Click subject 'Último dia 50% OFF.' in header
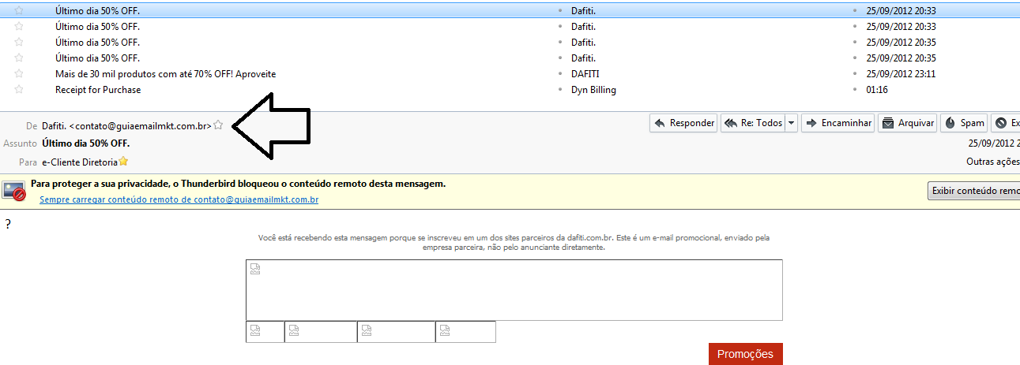Image resolution: width=1020 pixels, height=365 pixels. pos(86,143)
